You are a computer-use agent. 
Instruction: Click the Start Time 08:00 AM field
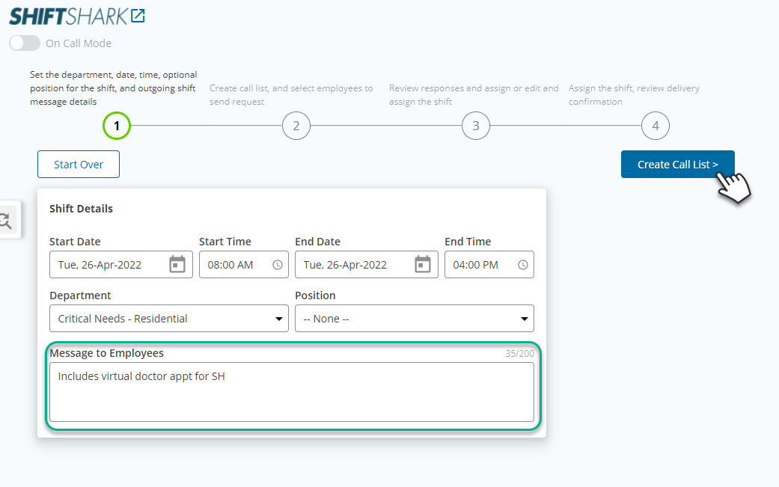pyautogui.click(x=243, y=265)
